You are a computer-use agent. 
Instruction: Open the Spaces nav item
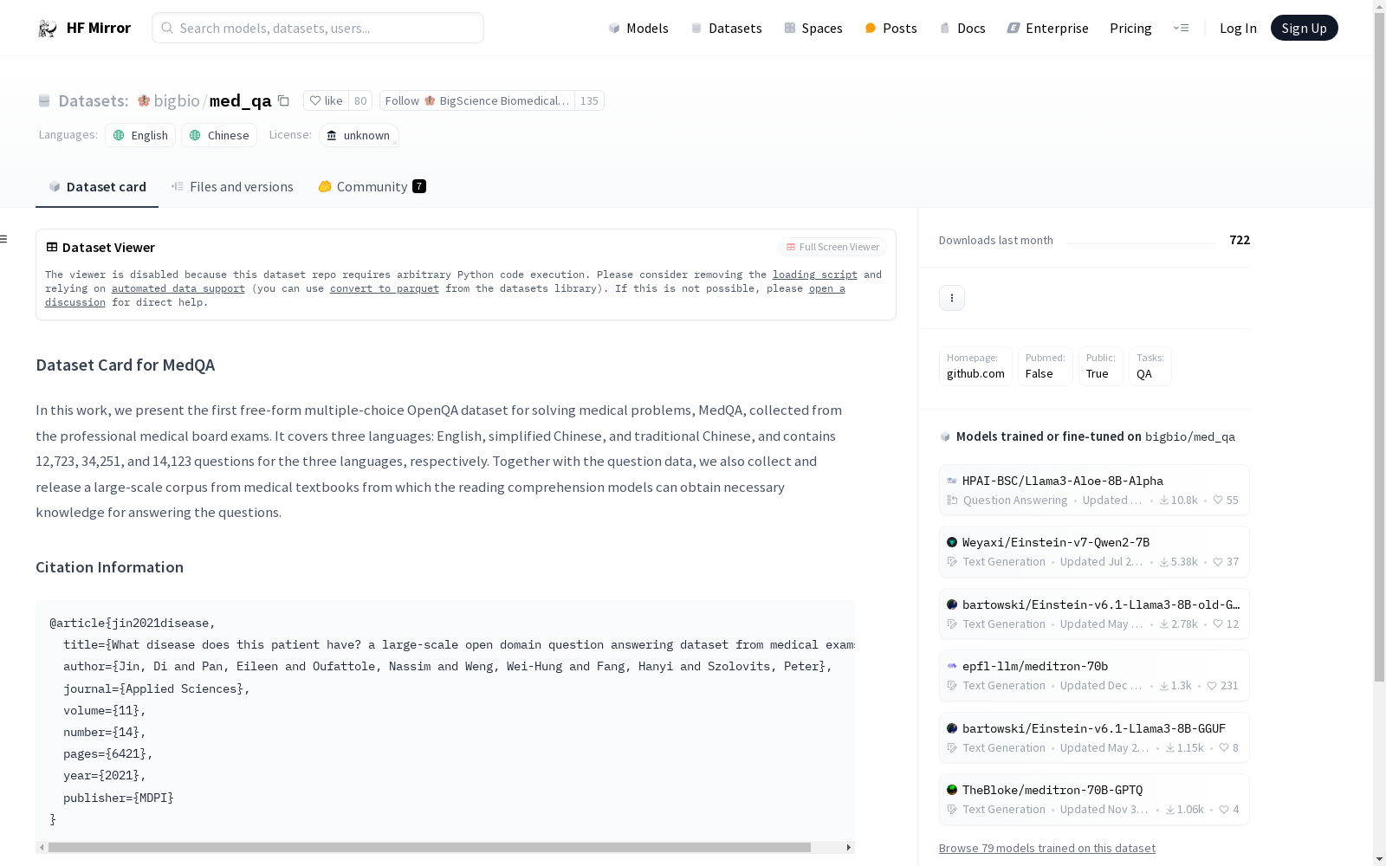point(813,28)
